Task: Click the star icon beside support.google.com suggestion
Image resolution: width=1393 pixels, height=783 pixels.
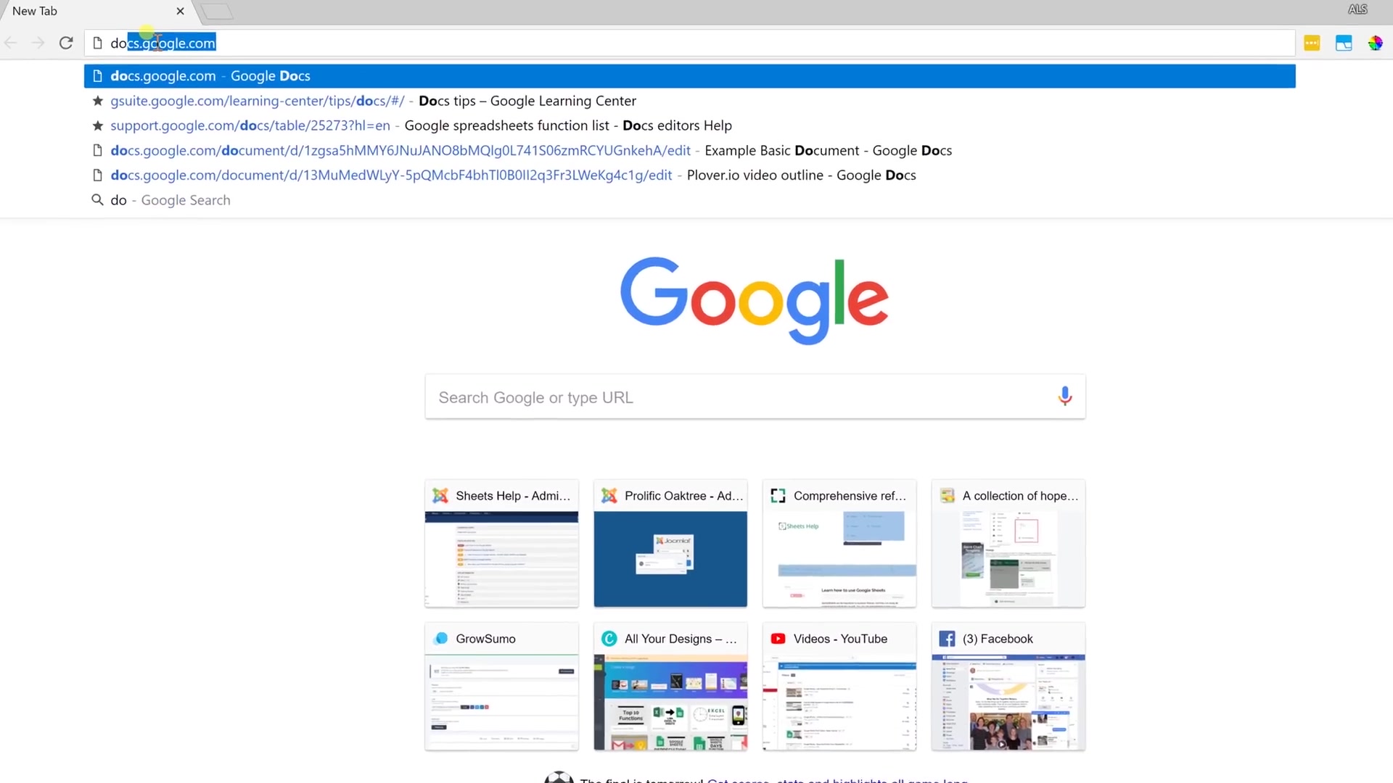Action: tap(97, 125)
